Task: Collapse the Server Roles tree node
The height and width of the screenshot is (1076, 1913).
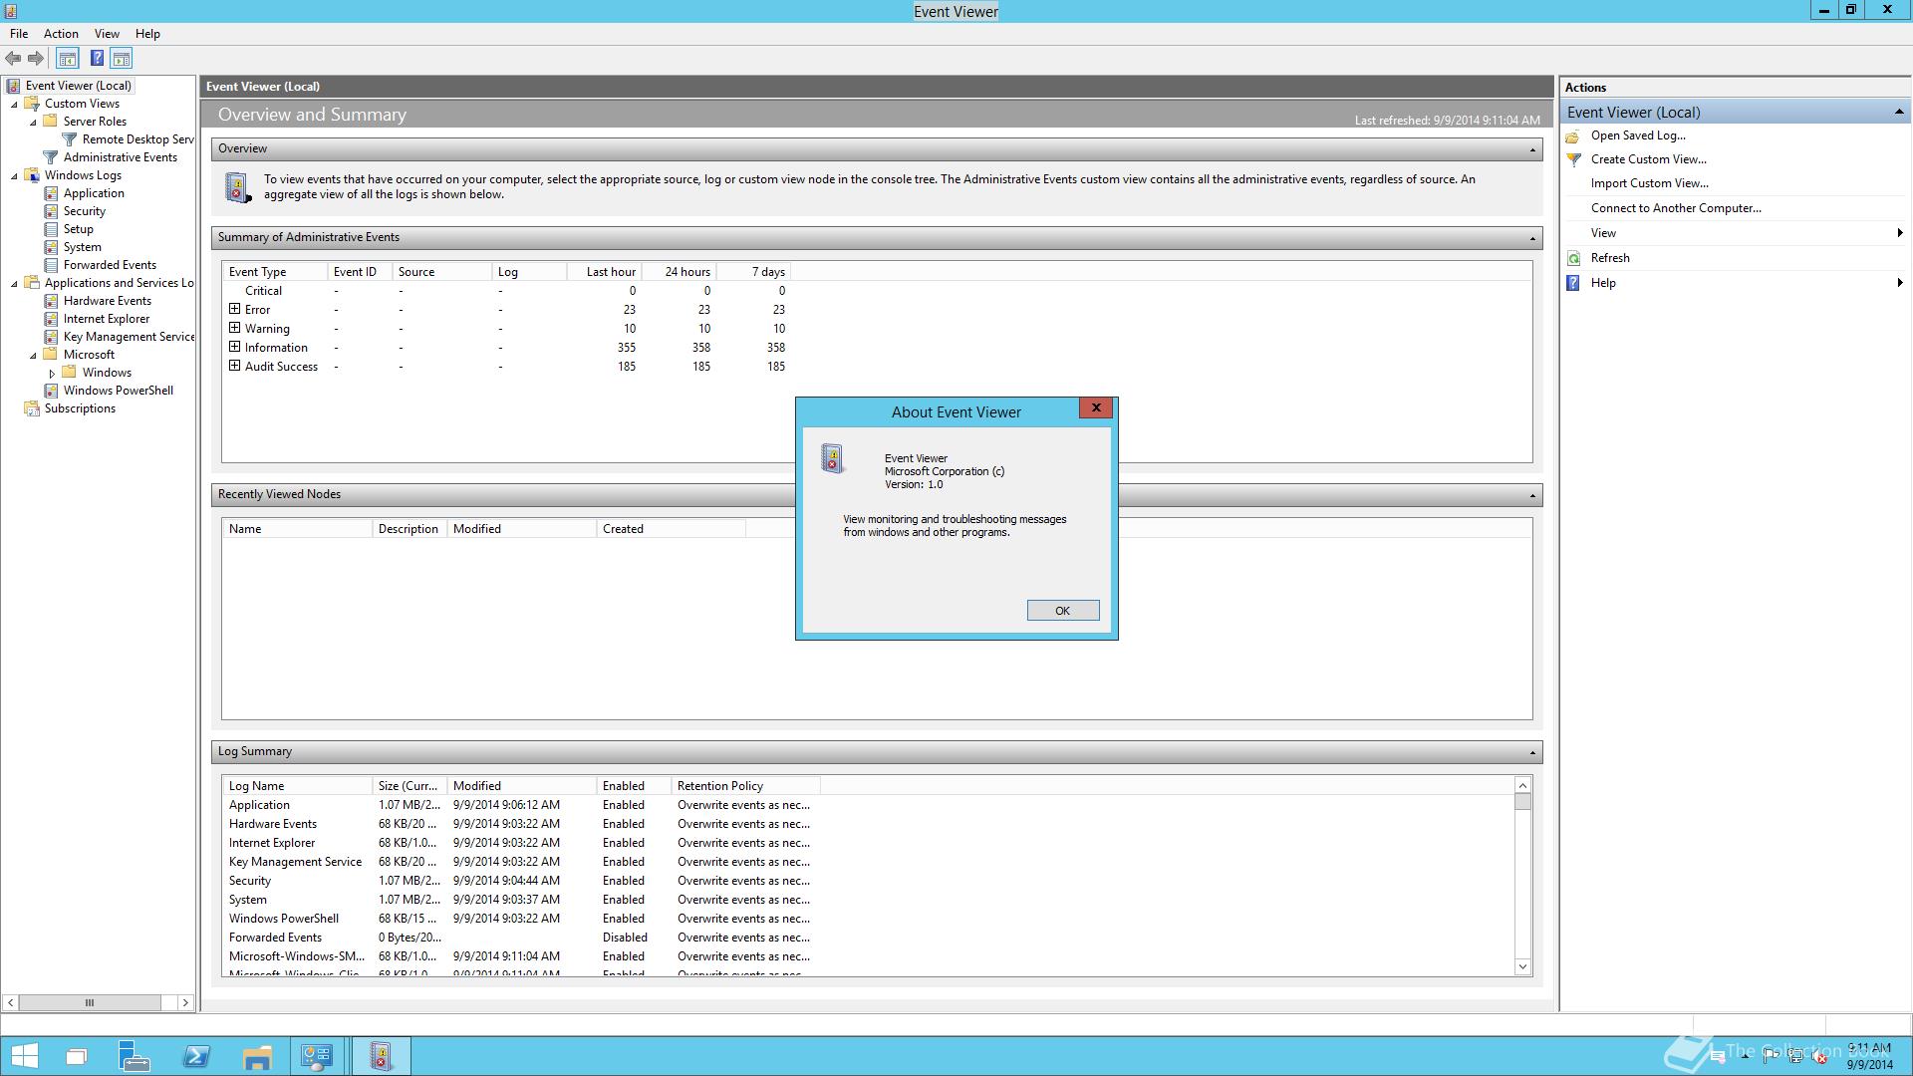Action: (x=33, y=123)
